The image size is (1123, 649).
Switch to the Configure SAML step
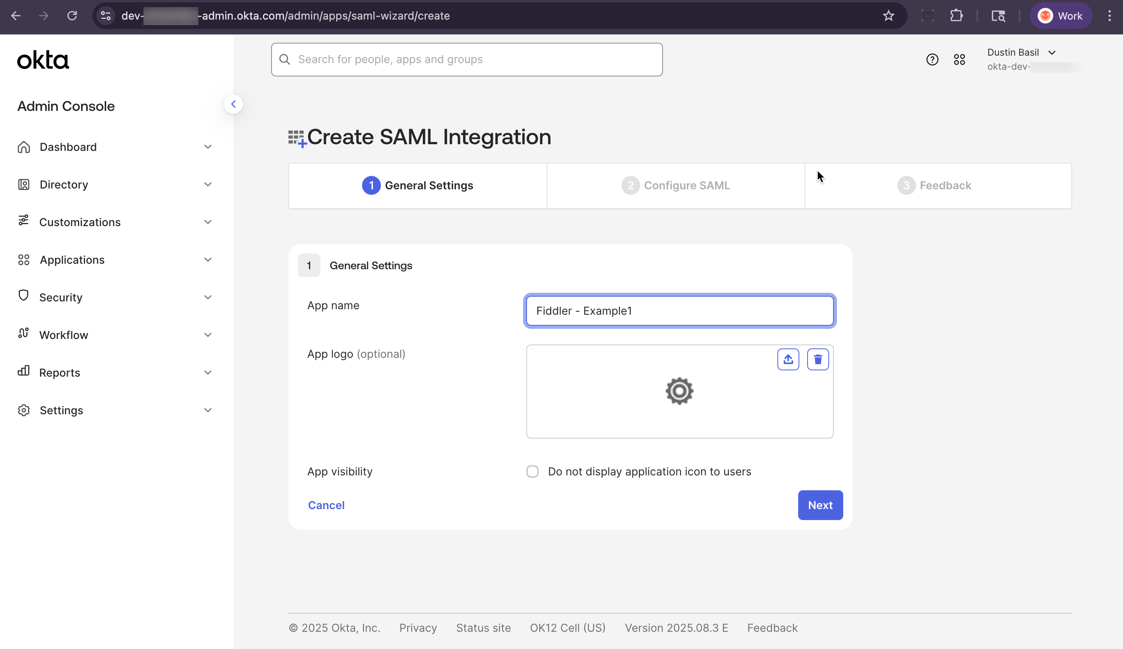(675, 185)
